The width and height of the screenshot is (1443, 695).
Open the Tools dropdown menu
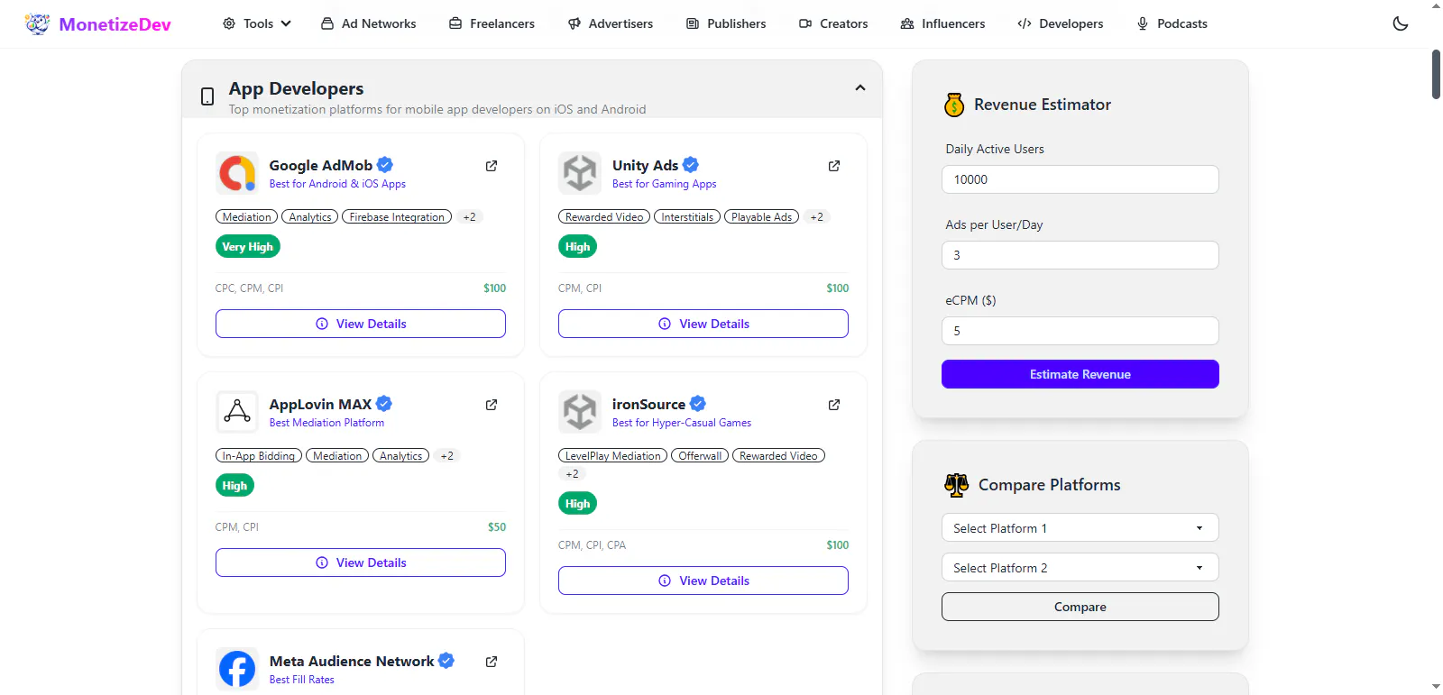[257, 23]
